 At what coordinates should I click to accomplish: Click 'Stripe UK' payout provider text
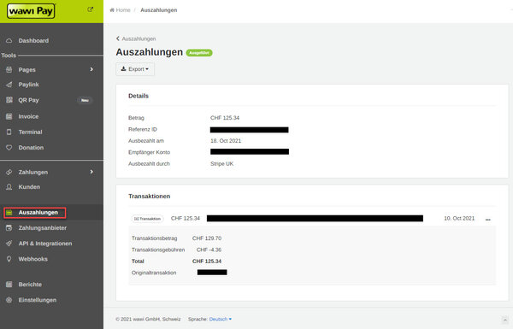[x=221, y=163]
